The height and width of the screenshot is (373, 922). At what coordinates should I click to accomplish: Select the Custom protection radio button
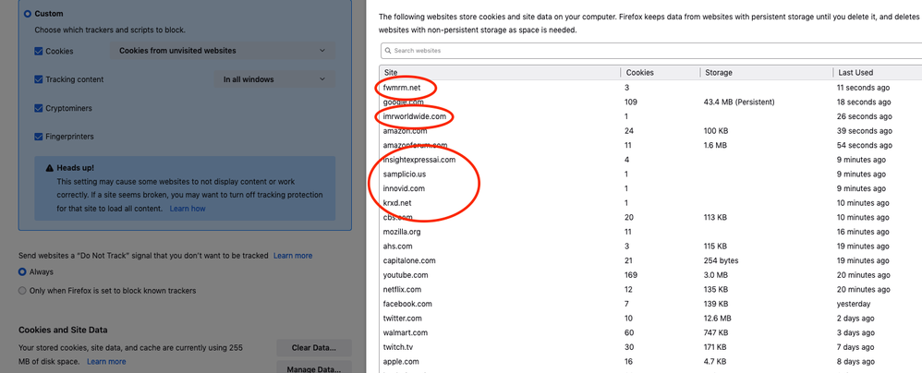point(27,14)
